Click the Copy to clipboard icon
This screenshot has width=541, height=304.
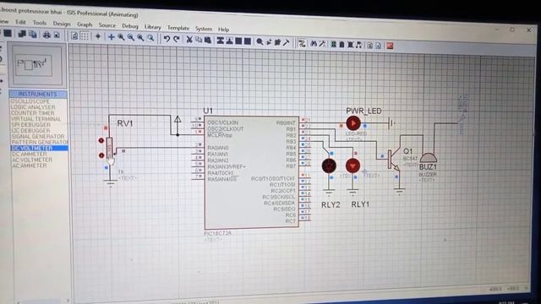point(199,40)
